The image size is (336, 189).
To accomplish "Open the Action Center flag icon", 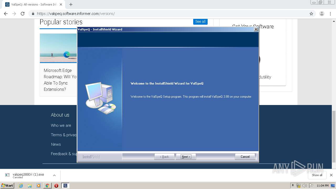I will coord(311,186).
